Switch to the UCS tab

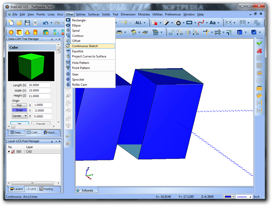tap(31, 189)
